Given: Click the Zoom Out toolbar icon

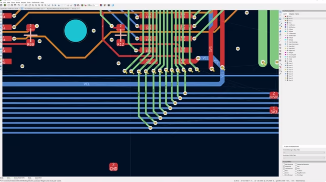Looking at the screenshot, I should (36, 5).
